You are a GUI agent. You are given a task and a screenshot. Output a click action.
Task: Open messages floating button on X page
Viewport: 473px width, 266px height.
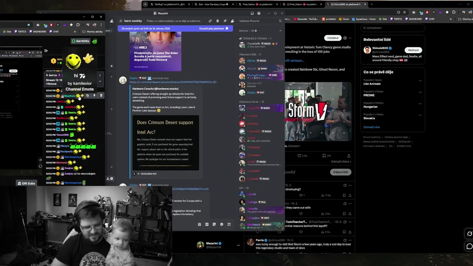pyautogui.click(x=469, y=246)
